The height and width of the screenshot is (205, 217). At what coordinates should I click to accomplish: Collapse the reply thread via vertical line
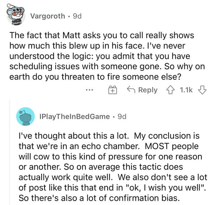[9, 152]
